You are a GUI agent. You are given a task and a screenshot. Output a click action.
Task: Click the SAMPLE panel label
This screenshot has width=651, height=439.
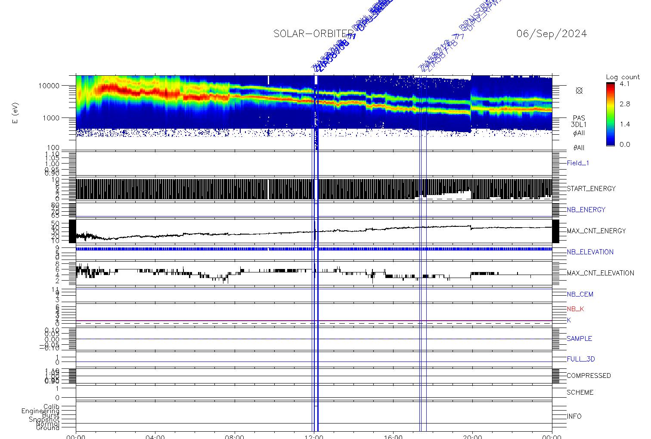(x=579, y=339)
